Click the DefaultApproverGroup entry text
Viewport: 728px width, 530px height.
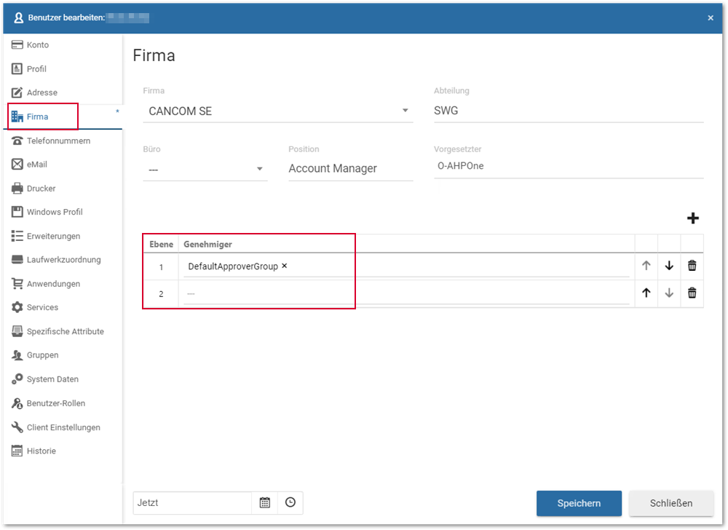[x=233, y=266]
